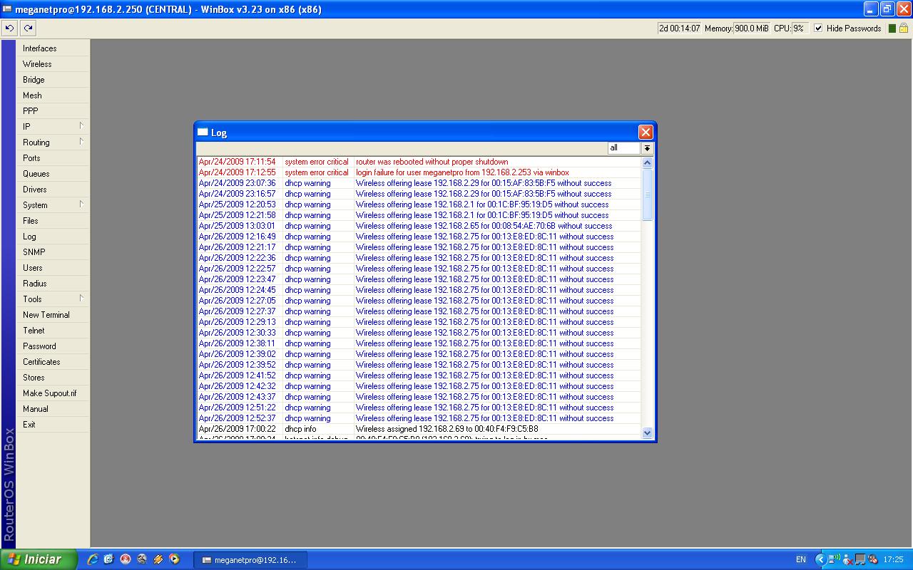Open the Password menu item
Image resolution: width=913 pixels, height=570 pixels.
(x=53, y=346)
